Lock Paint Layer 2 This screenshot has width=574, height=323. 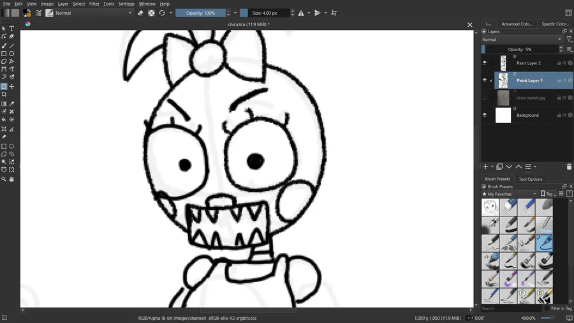point(559,63)
